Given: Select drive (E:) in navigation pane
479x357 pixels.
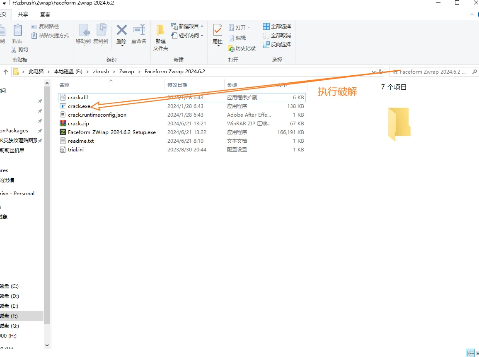Looking at the screenshot, I should pyautogui.click(x=9, y=306).
